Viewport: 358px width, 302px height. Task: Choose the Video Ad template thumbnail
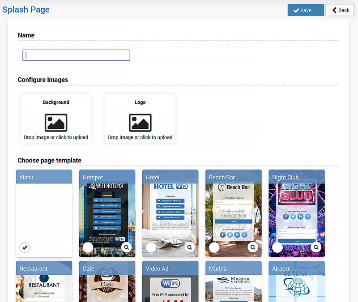170,281
